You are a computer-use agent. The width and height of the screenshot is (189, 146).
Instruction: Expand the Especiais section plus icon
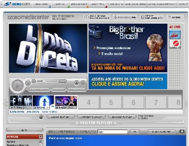[40, 137]
